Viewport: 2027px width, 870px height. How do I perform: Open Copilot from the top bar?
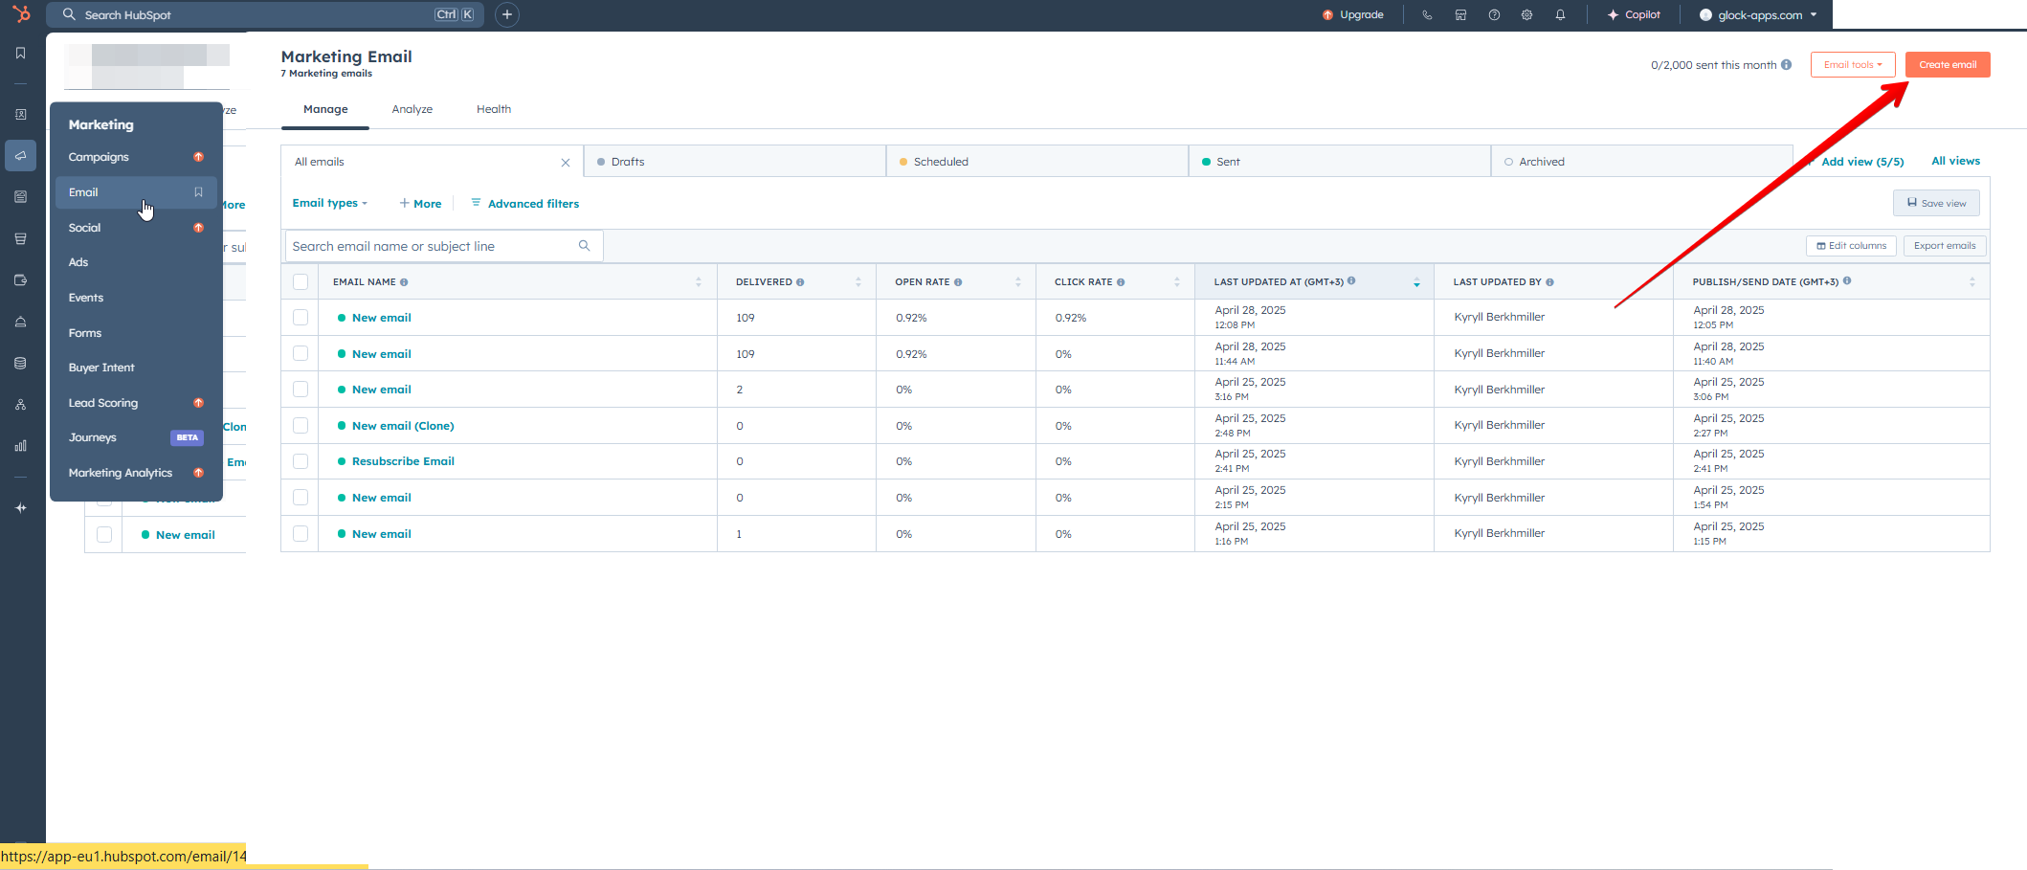tap(1634, 14)
